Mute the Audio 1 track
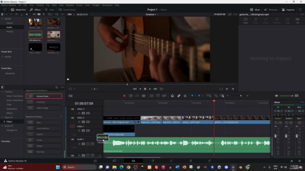 tap(92, 143)
